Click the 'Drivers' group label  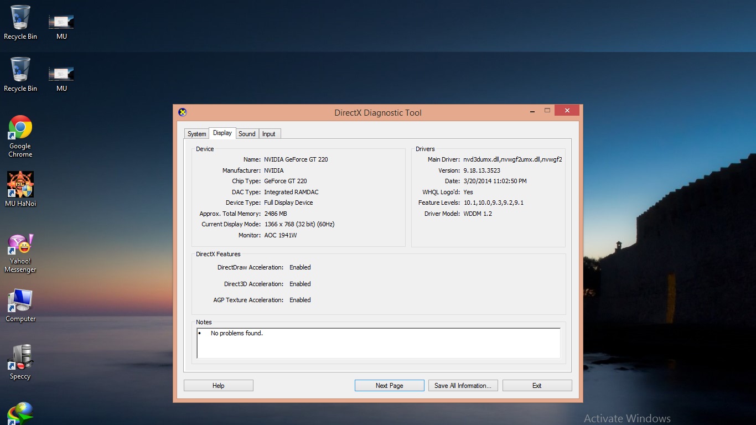(425, 149)
